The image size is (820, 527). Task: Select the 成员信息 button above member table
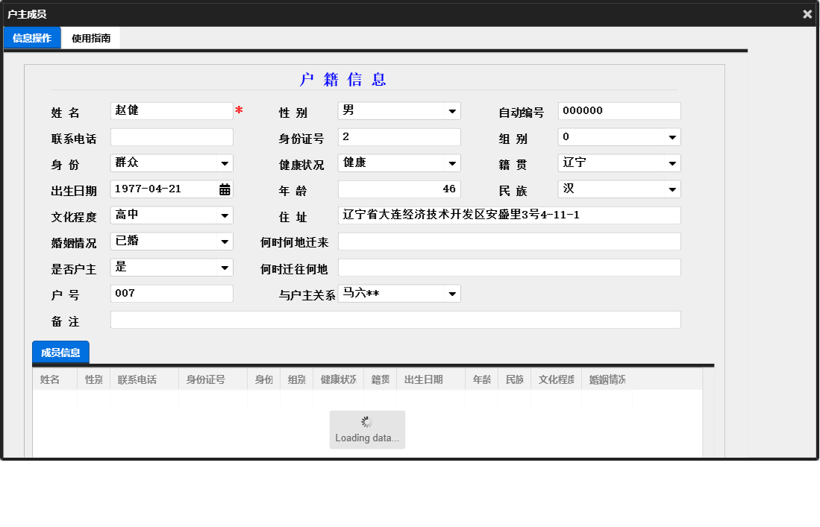pyautogui.click(x=60, y=353)
